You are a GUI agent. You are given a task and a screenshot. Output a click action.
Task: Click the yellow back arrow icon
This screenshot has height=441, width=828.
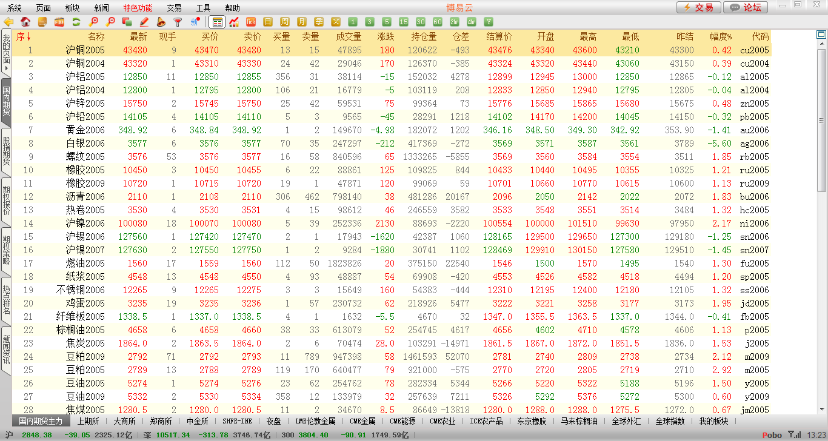coord(8,22)
